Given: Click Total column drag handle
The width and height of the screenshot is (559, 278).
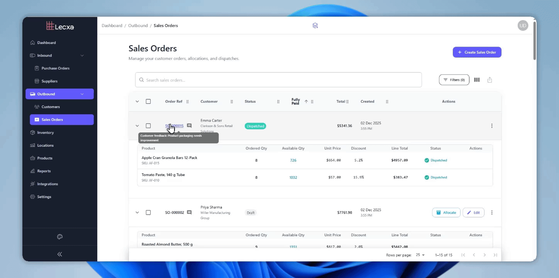Looking at the screenshot, I should pyautogui.click(x=347, y=102).
